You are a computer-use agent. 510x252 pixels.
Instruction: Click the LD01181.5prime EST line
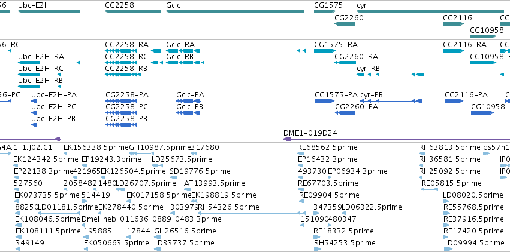59,213
